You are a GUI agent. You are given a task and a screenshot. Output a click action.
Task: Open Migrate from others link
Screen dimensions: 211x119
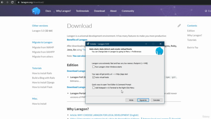coord(43,57)
